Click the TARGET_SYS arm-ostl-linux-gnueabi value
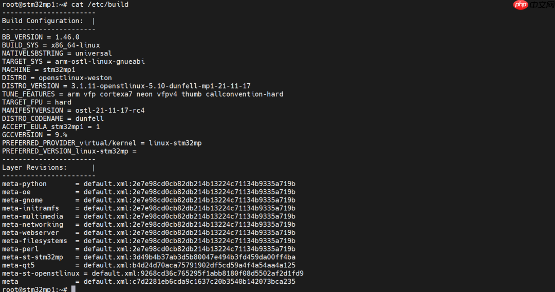 (x=100, y=62)
